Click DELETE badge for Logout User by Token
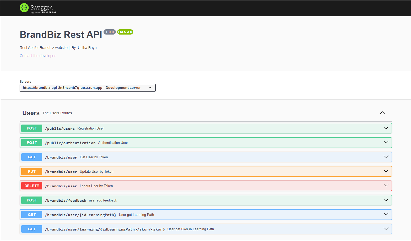Screen dimensions: 411x241 tap(32, 186)
